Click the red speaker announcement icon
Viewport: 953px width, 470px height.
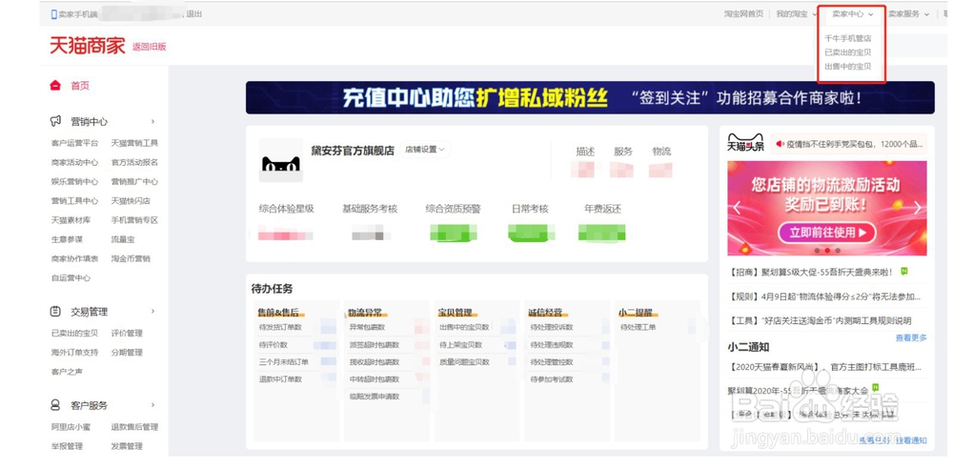point(780,144)
